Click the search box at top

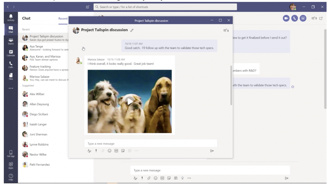point(165,6)
